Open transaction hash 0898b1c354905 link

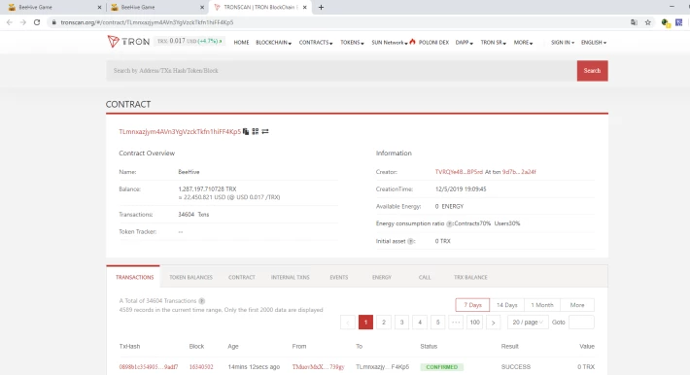click(x=149, y=367)
